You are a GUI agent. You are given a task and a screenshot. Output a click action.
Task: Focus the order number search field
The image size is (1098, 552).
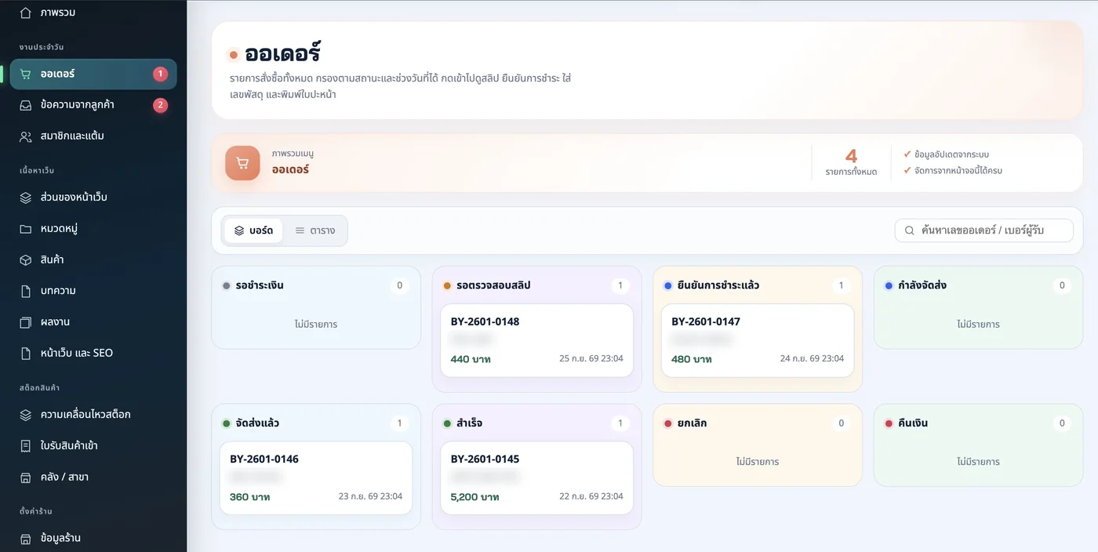click(984, 231)
